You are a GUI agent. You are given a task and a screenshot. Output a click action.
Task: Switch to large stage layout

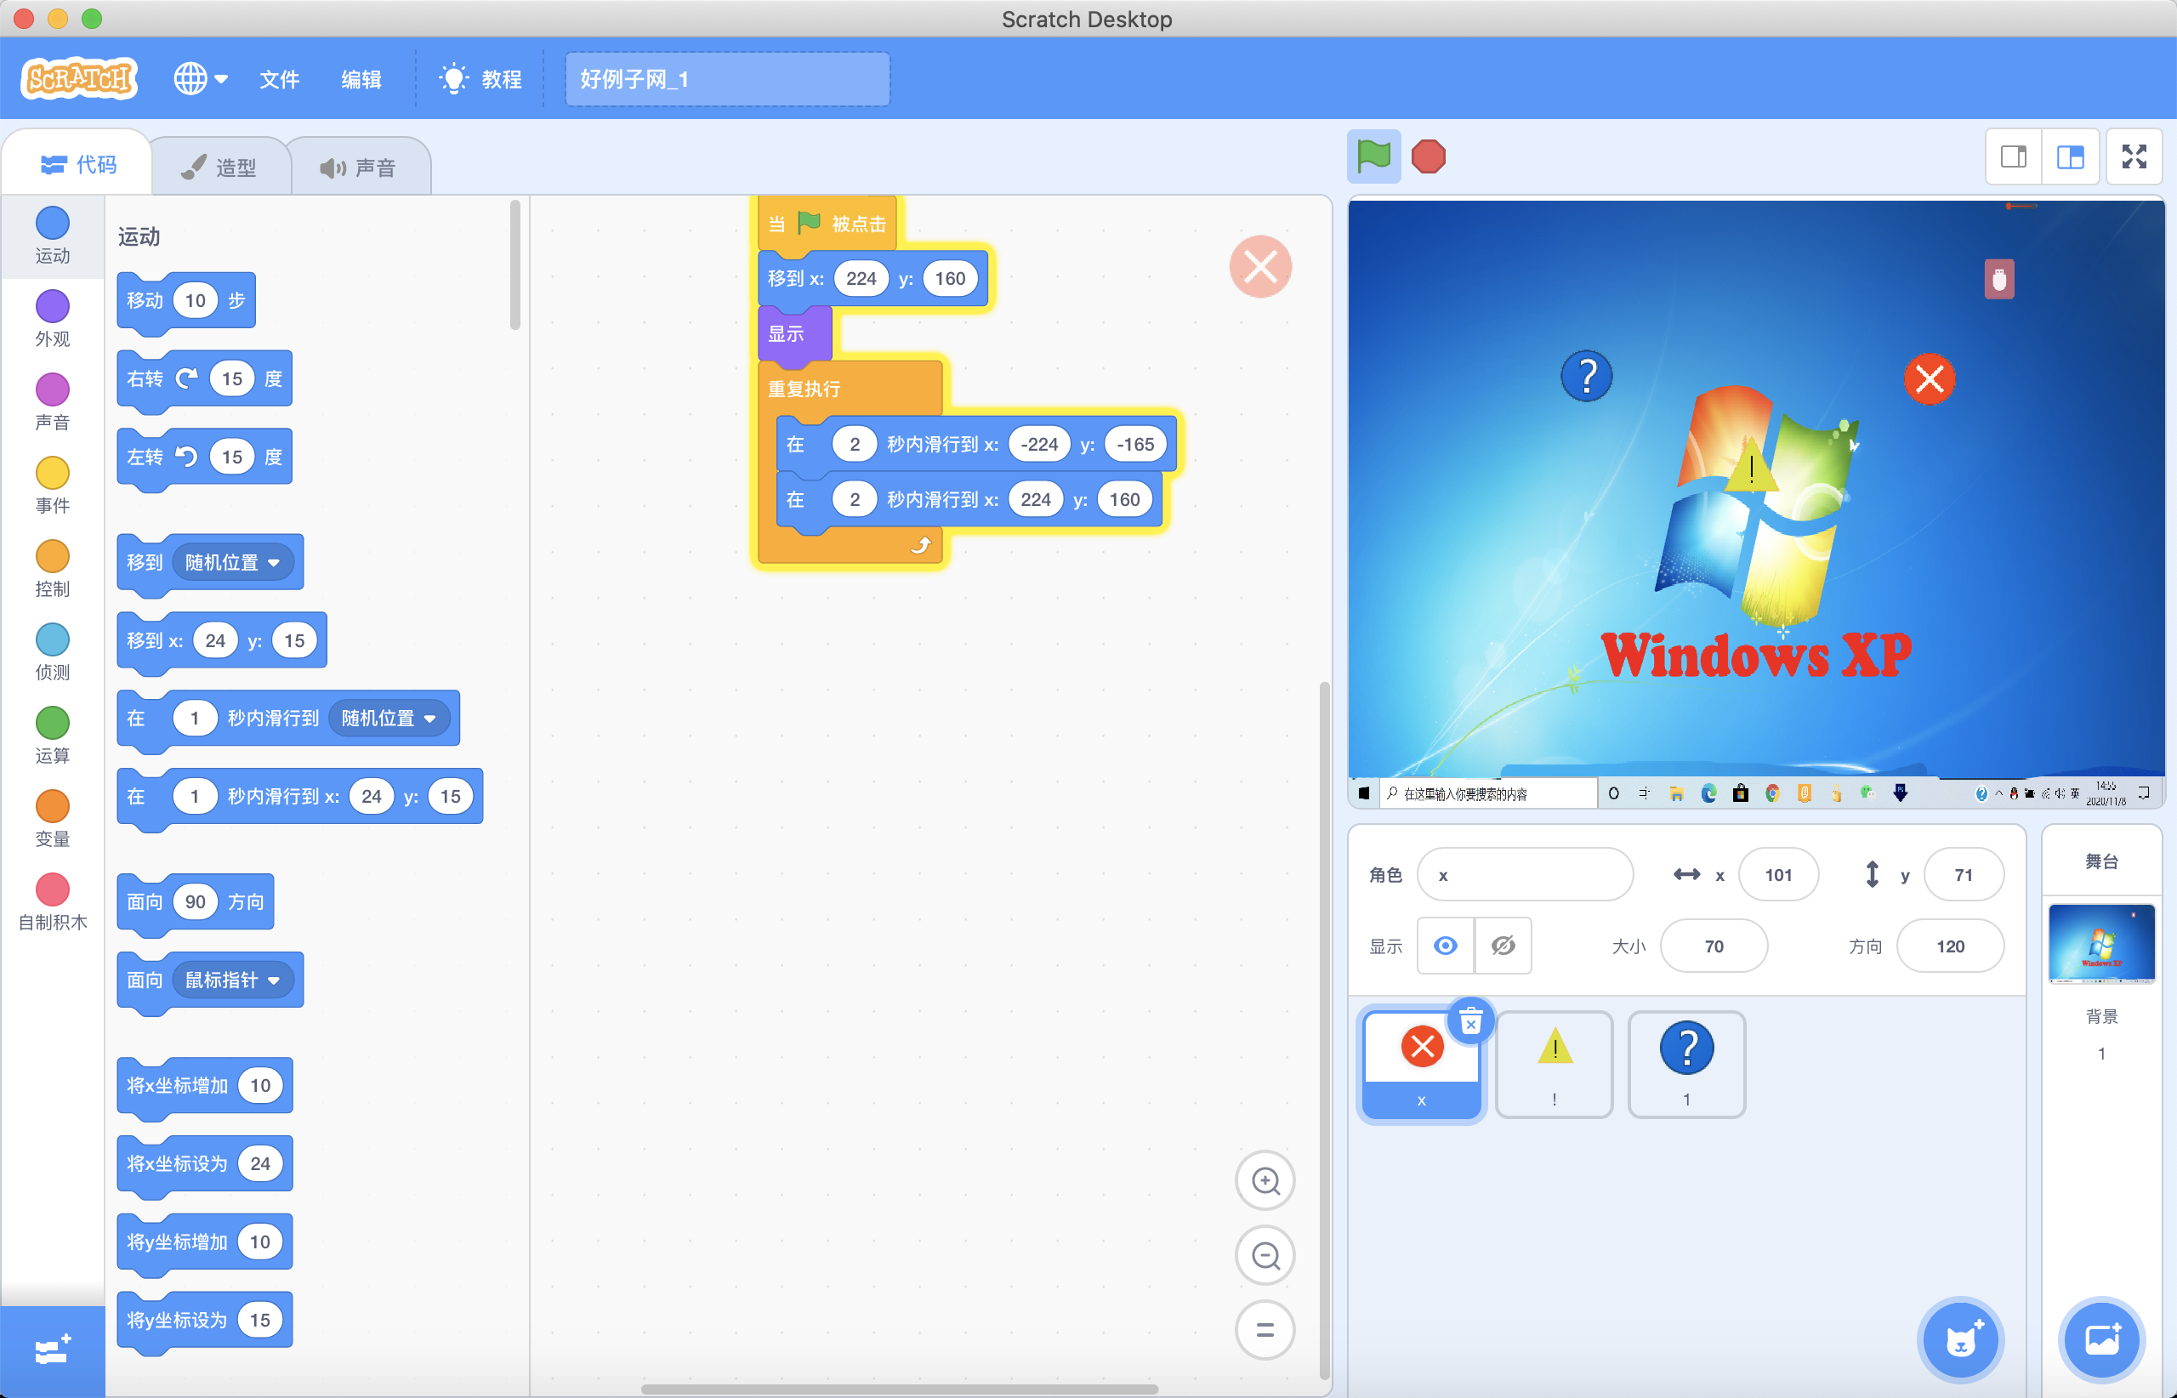pos(2070,157)
